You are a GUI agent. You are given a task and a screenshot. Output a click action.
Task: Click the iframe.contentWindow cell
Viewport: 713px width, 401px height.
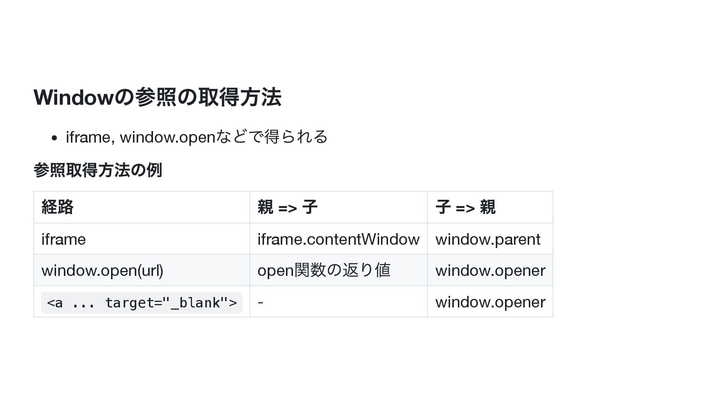[x=338, y=239]
